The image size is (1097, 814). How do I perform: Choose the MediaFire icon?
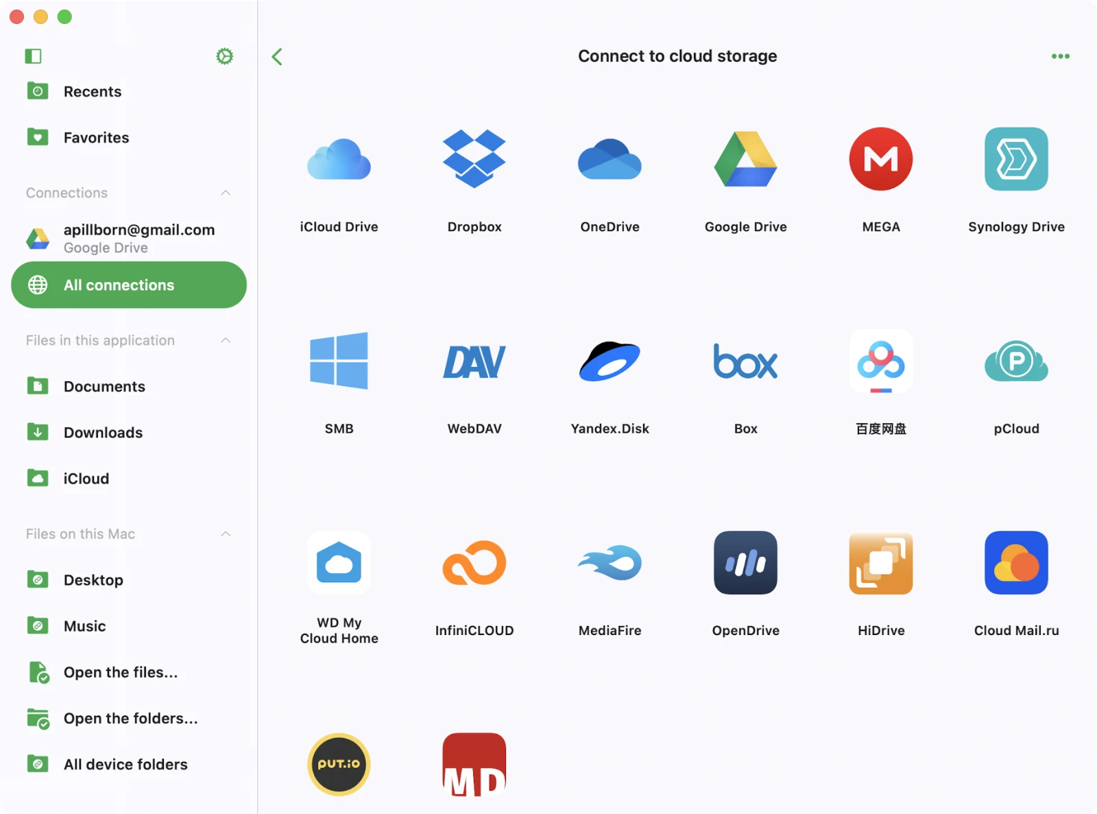coord(609,563)
